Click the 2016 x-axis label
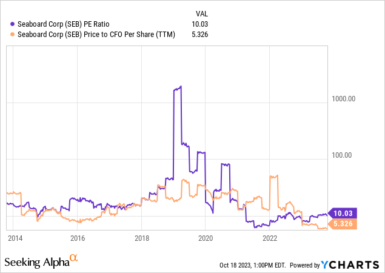The height and width of the screenshot is (273, 385). 78,238
